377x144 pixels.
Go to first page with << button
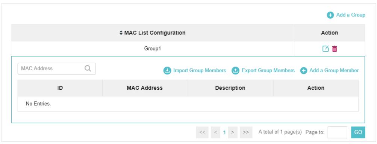click(202, 132)
